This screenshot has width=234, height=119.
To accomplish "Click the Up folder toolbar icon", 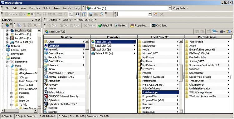I will (28, 14).
